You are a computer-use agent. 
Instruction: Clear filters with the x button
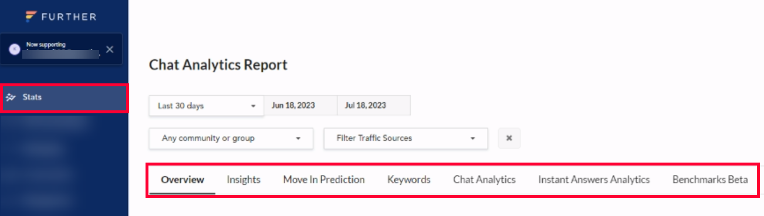pyautogui.click(x=509, y=139)
